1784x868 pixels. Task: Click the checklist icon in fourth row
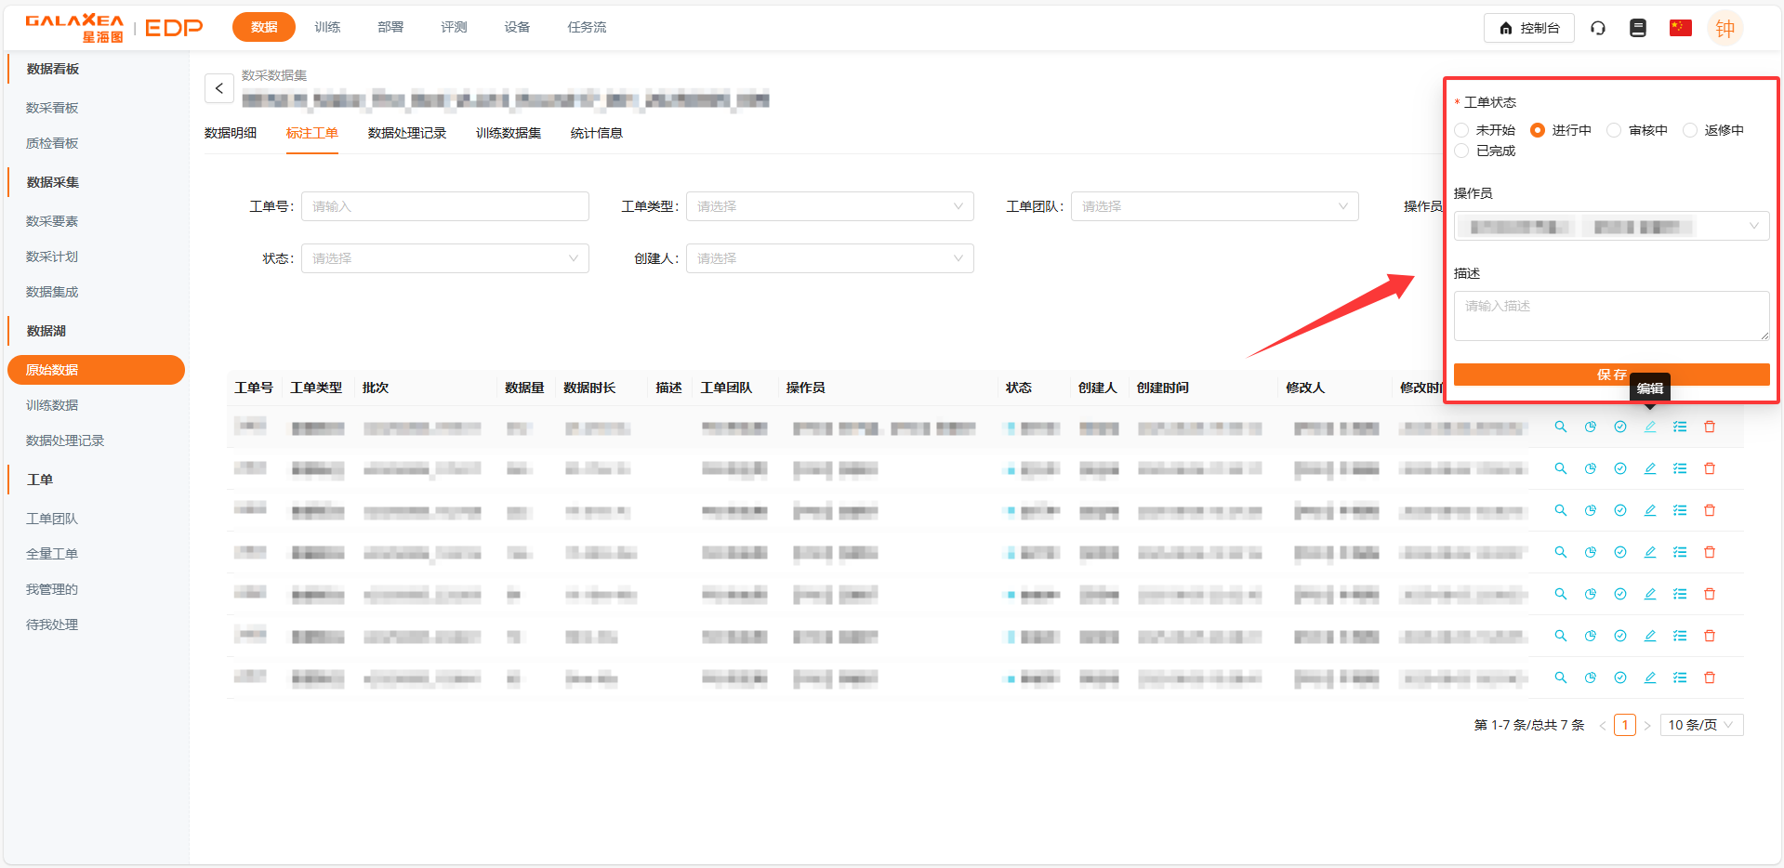coord(1680,552)
